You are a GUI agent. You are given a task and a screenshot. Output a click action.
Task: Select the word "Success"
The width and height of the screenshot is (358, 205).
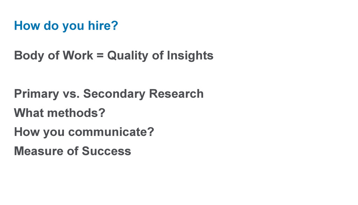[106, 151]
